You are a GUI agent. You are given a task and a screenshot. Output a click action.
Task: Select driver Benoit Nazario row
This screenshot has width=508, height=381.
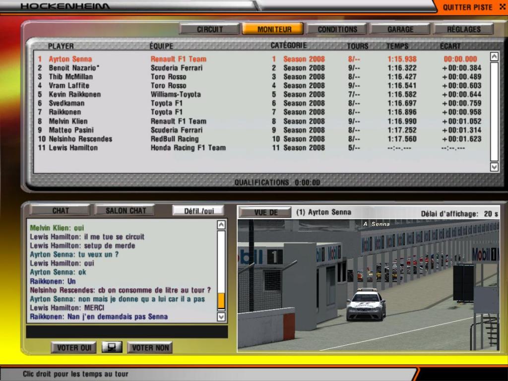tap(261, 67)
